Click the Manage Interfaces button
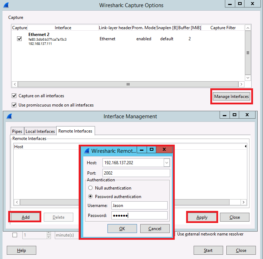 231,97
